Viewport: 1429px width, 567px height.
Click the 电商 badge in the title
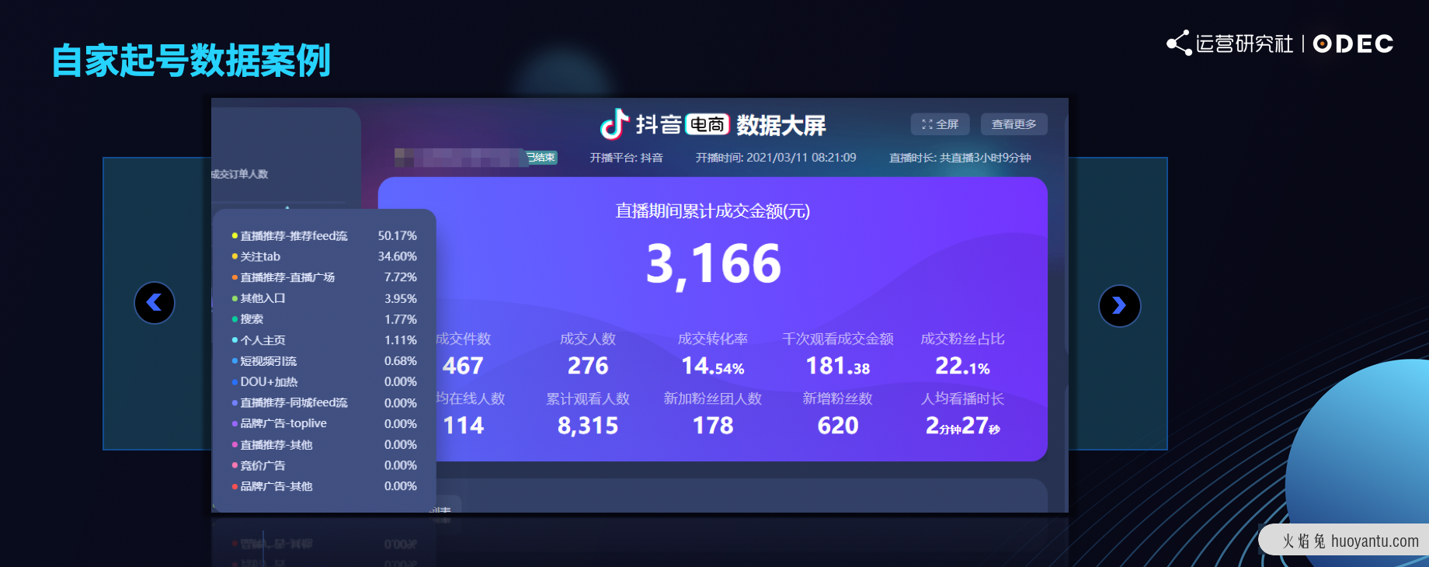click(707, 124)
